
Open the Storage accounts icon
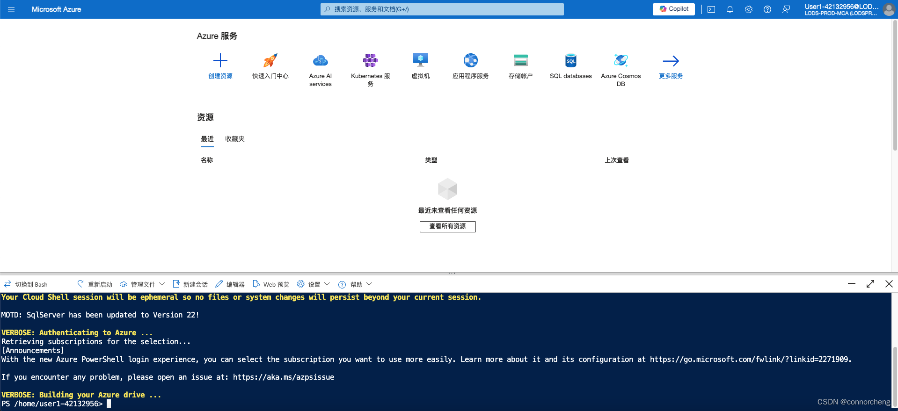point(521,60)
